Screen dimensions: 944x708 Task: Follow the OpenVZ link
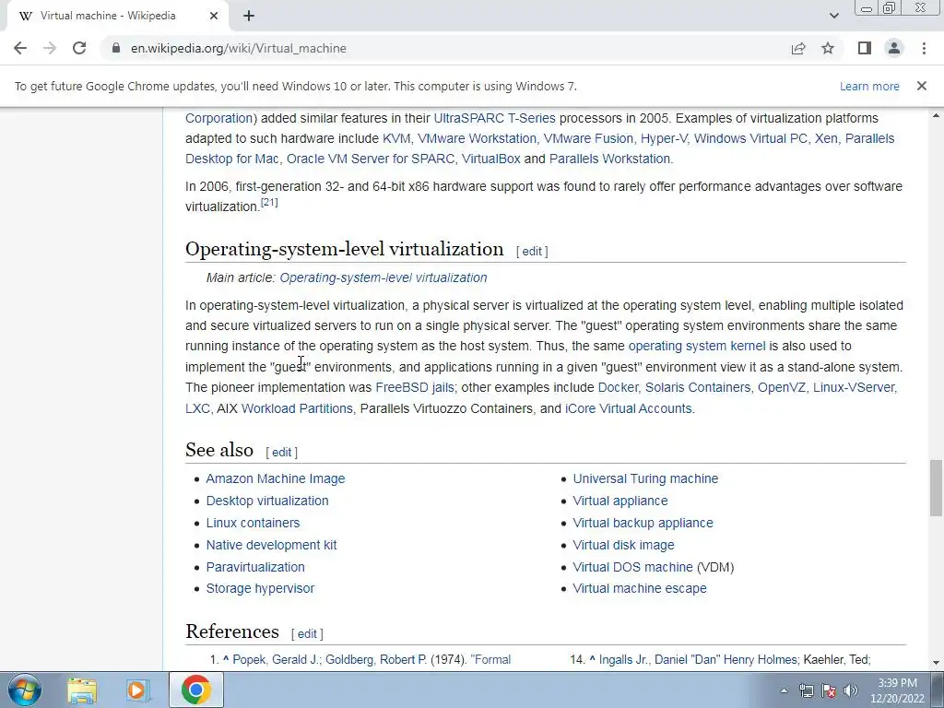point(782,387)
